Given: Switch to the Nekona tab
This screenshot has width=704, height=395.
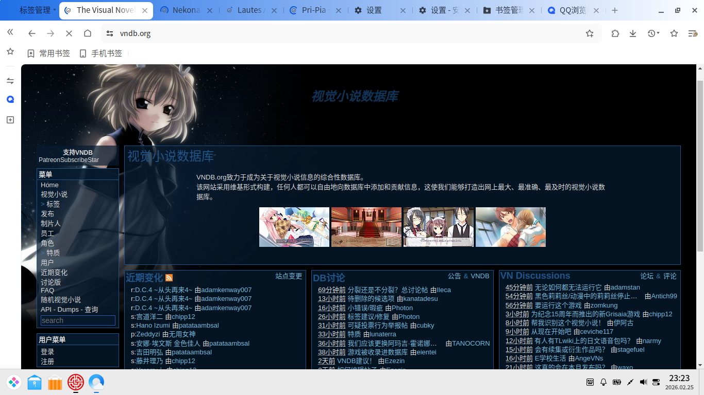Looking at the screenshot, I should pos(186,10).
